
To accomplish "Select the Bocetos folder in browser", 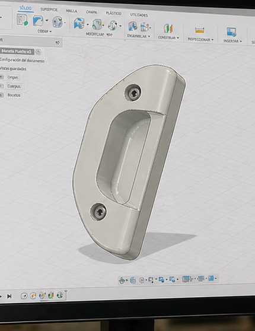I will click(x=14, y=95).
